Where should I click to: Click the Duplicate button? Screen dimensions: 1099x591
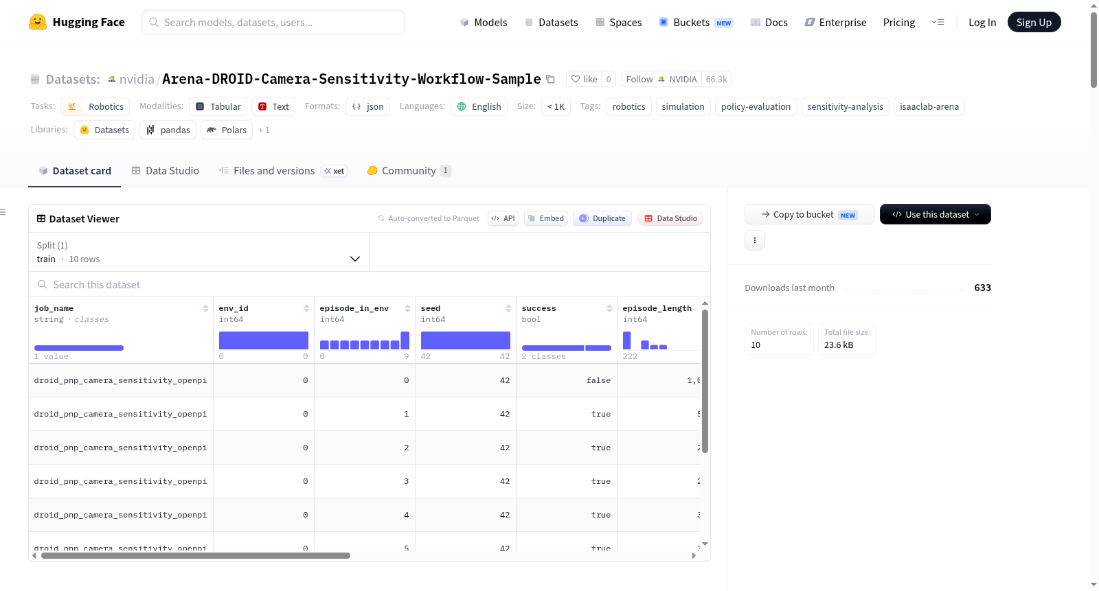pyautogui.click(x=602, y=218)
